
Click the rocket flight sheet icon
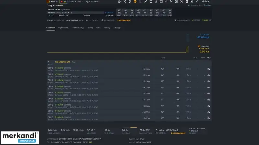tap(145, 2)
